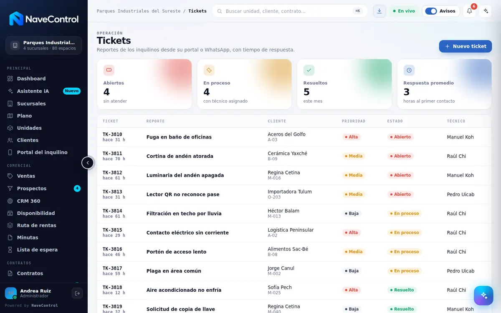The image size is (501, 313).
Task: Click the Lista de espera hourglass icon
Action: point(10,250)
